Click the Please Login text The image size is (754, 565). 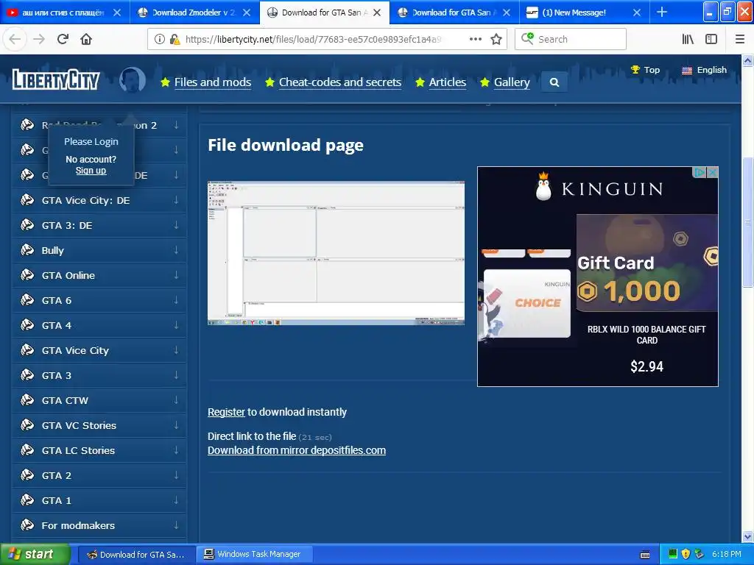pos(91,141)
